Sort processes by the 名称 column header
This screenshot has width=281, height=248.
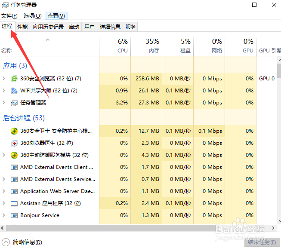click(x=49, y=46)
